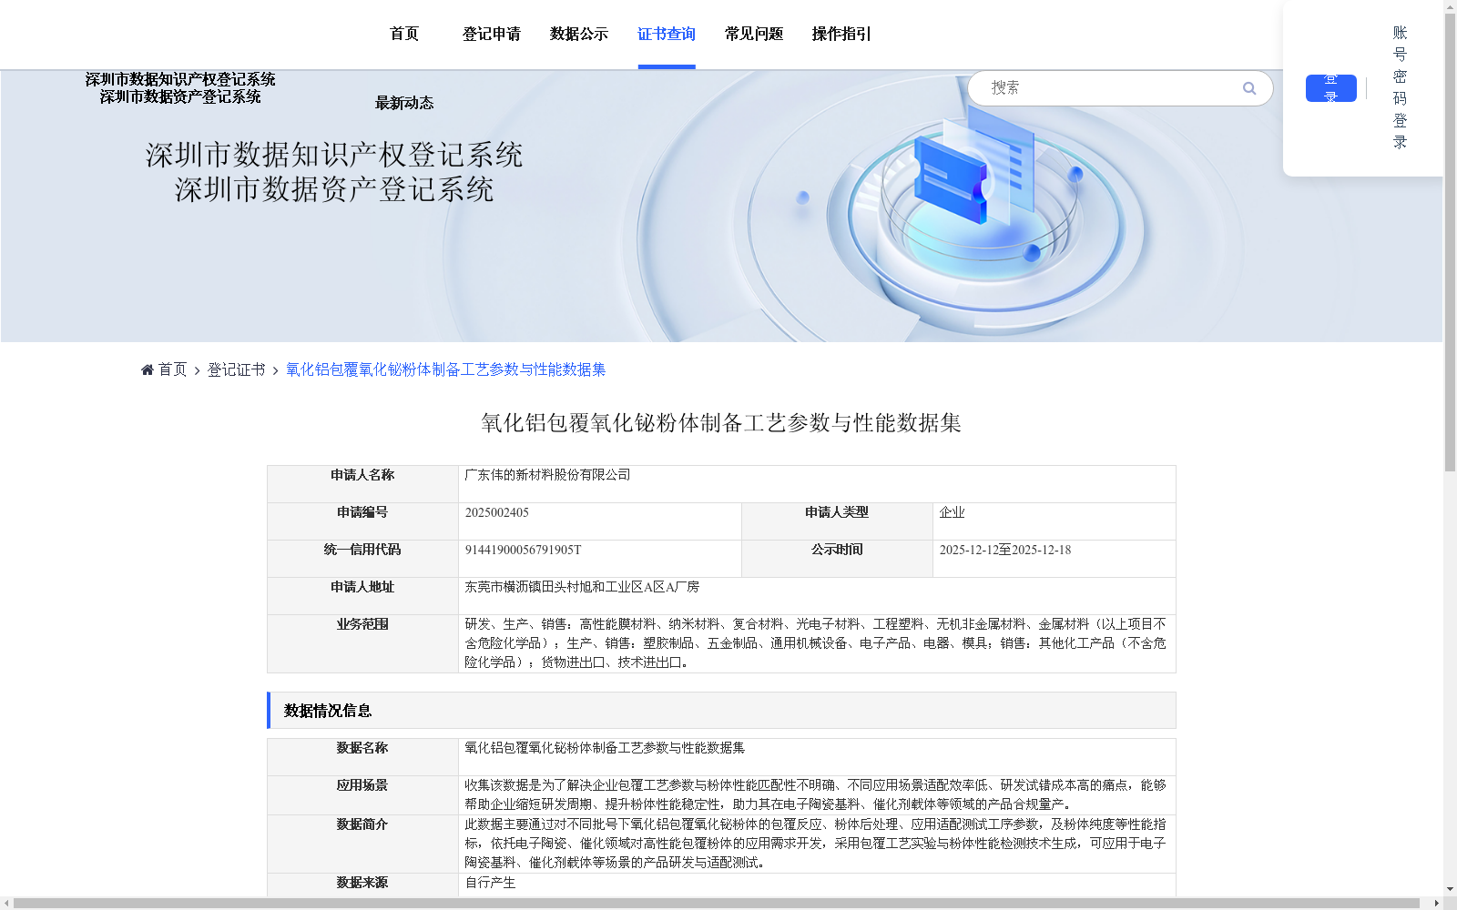Screen dimensions: 1457x910
Task: Click credit code 91441900056791905T
Action: pos(523,550)
